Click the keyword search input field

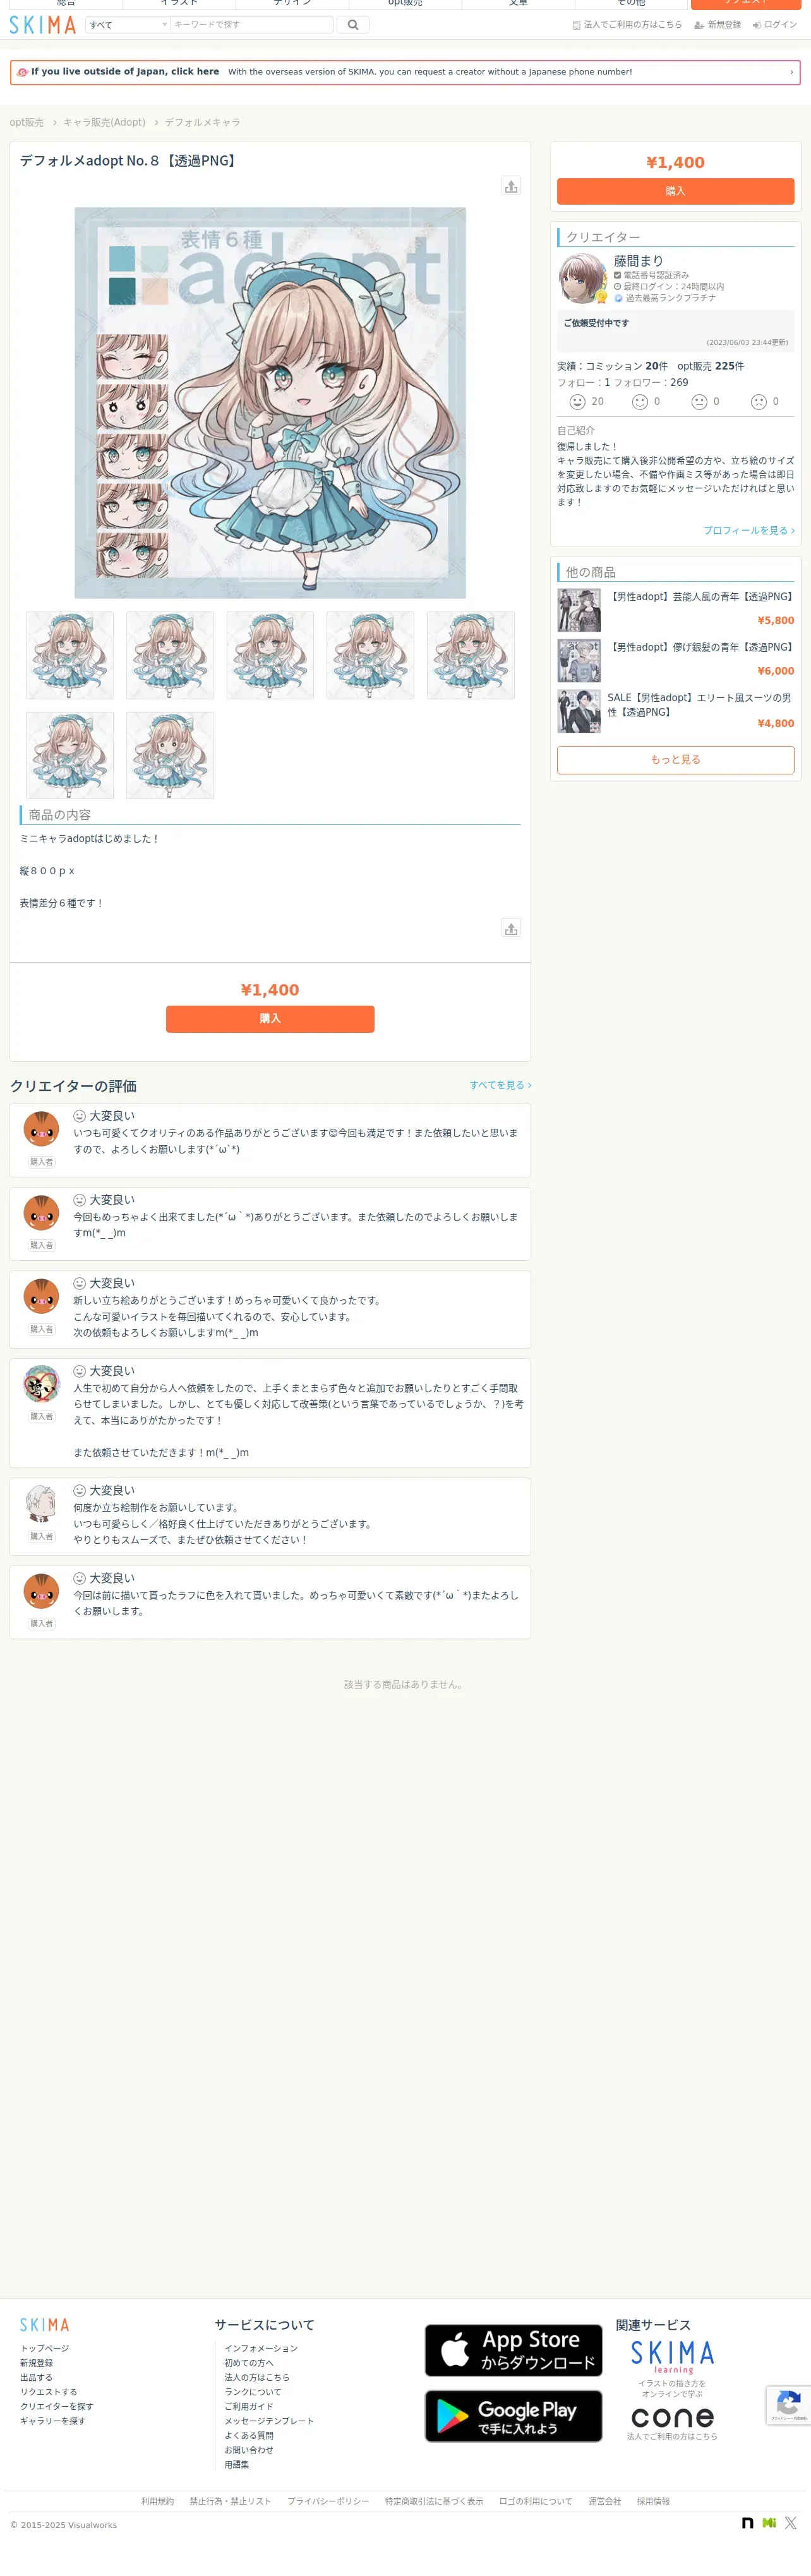tap(251, 25)
